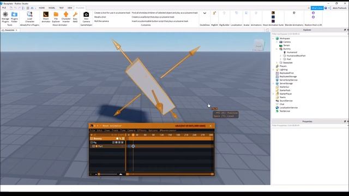349x196 pixels.
Task: Open the Plugins Folder button
Action: 14,17
